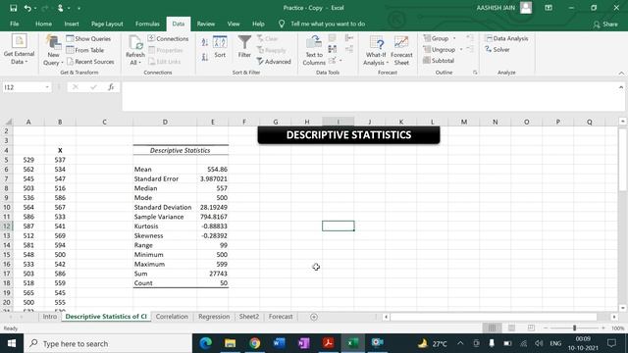This screenshot has width=628, height=353.
Task: Open the File menu
Action: click(15, 24)
